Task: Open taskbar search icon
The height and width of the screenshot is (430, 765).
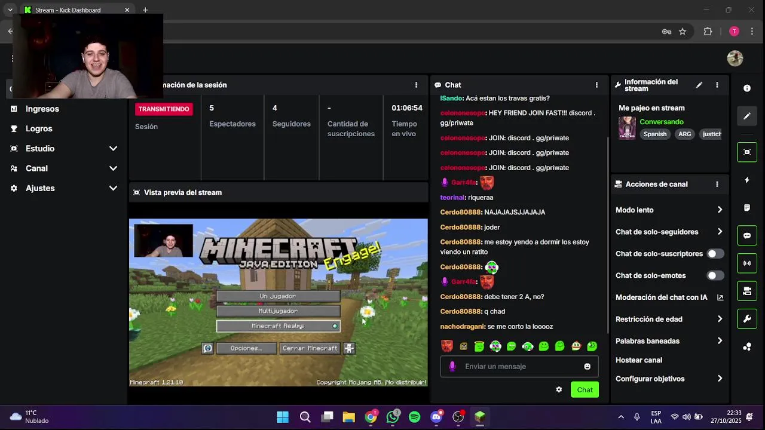Action: [x=305, y=417]
